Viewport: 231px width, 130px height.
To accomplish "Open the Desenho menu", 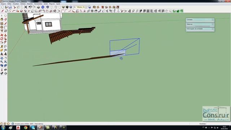I will coord(30,4).
